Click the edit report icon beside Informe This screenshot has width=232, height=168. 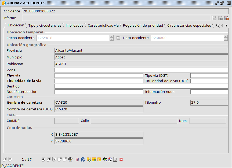(226, 18)
